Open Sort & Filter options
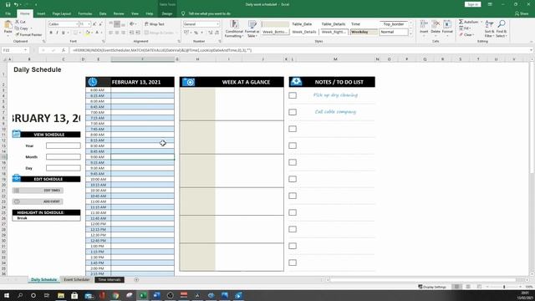 pyautogui.click(x=489, y=28)
